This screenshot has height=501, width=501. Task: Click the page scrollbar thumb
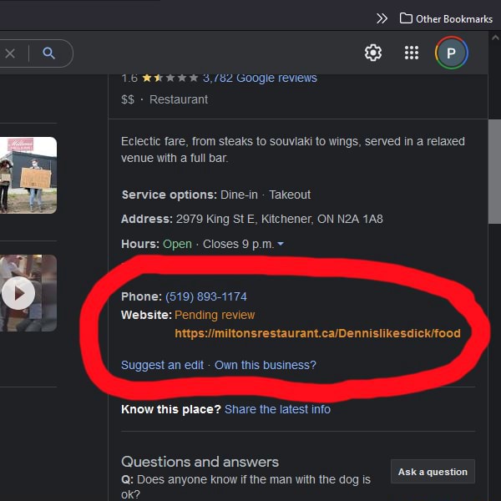tap(494, 171)
